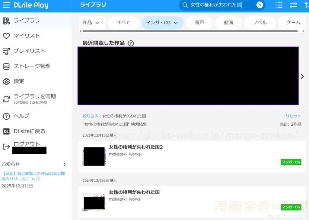Open ヘルプ via the question mark icon
309x220 pixels.
tap(6, 116)
